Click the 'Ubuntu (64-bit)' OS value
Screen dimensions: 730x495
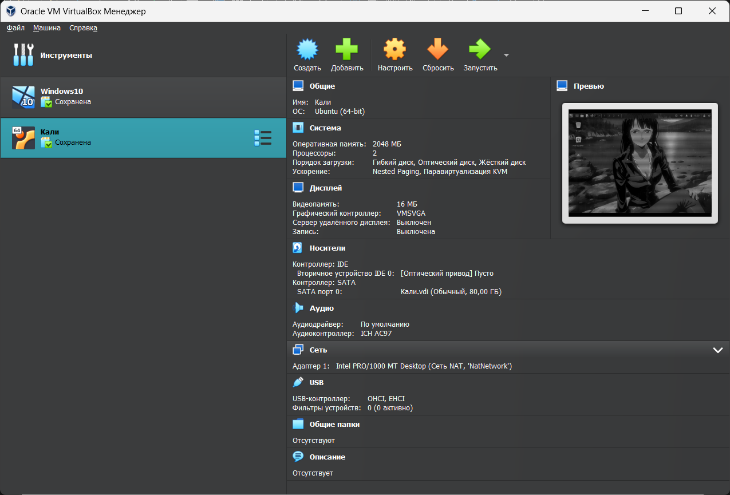click(x=340, y=111)
